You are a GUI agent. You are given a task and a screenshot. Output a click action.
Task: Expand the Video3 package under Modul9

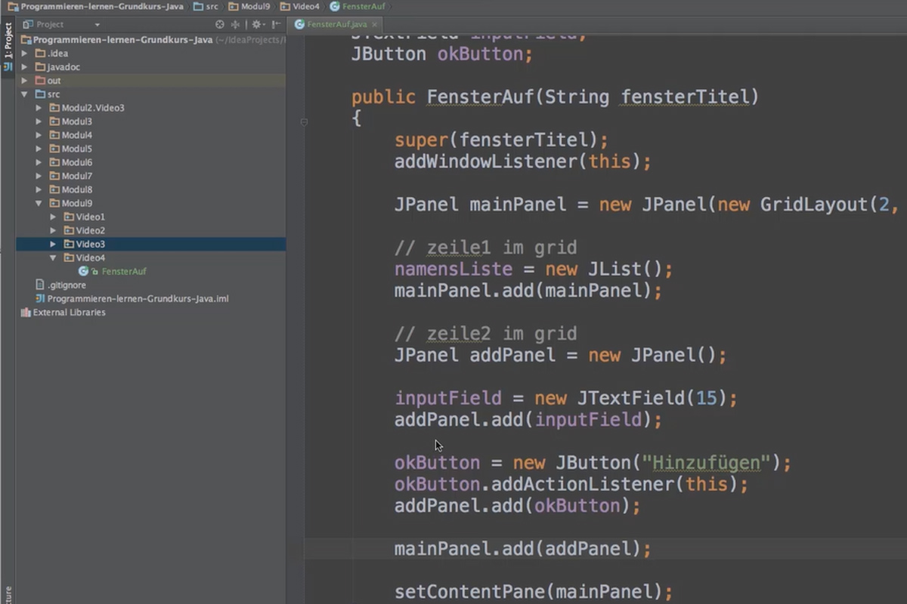point(53,244)
